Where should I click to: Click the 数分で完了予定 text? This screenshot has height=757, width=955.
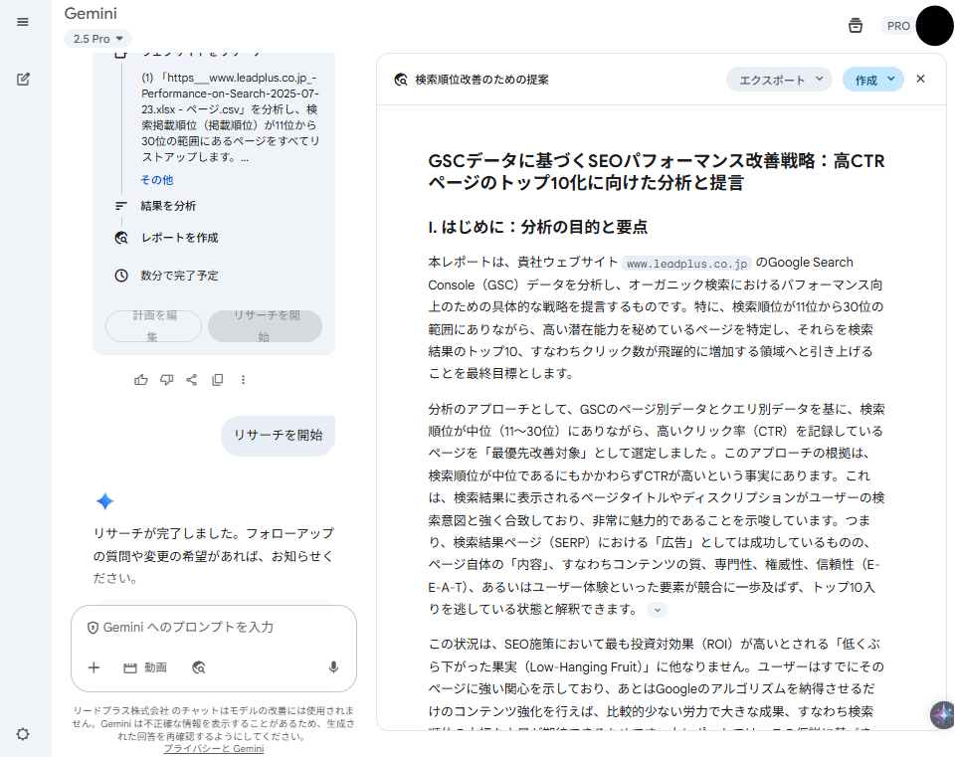click(179, 276)
